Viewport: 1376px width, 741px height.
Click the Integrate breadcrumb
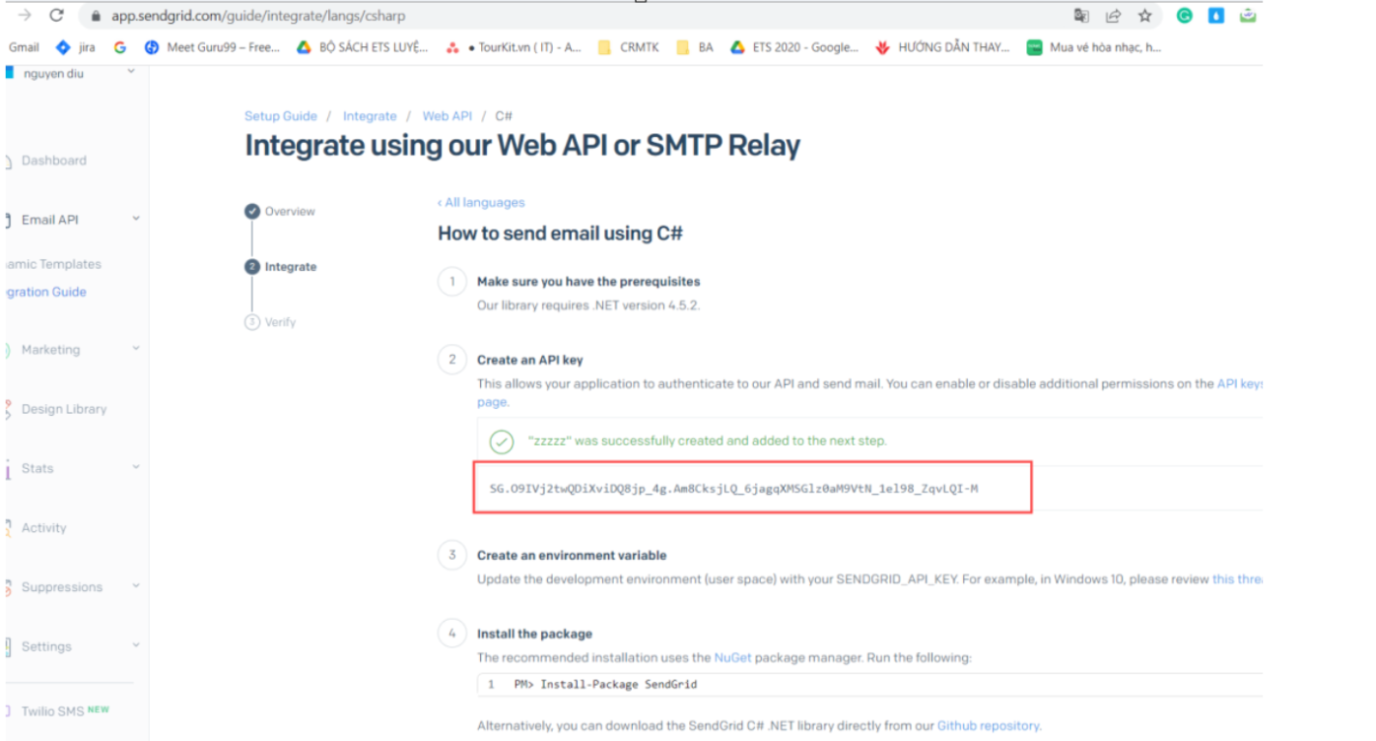(x=370, y=116)
